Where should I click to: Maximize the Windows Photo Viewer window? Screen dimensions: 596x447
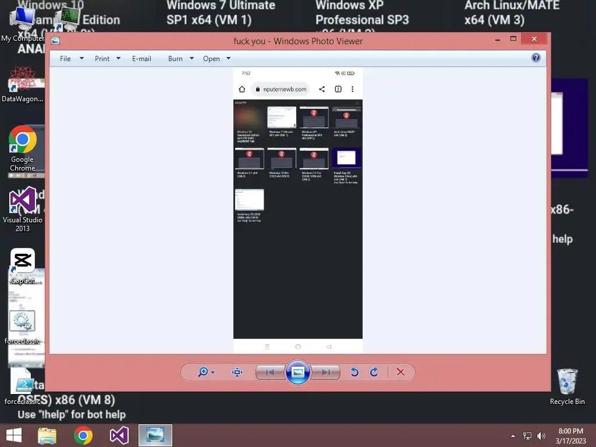click(x=513, y=39)
